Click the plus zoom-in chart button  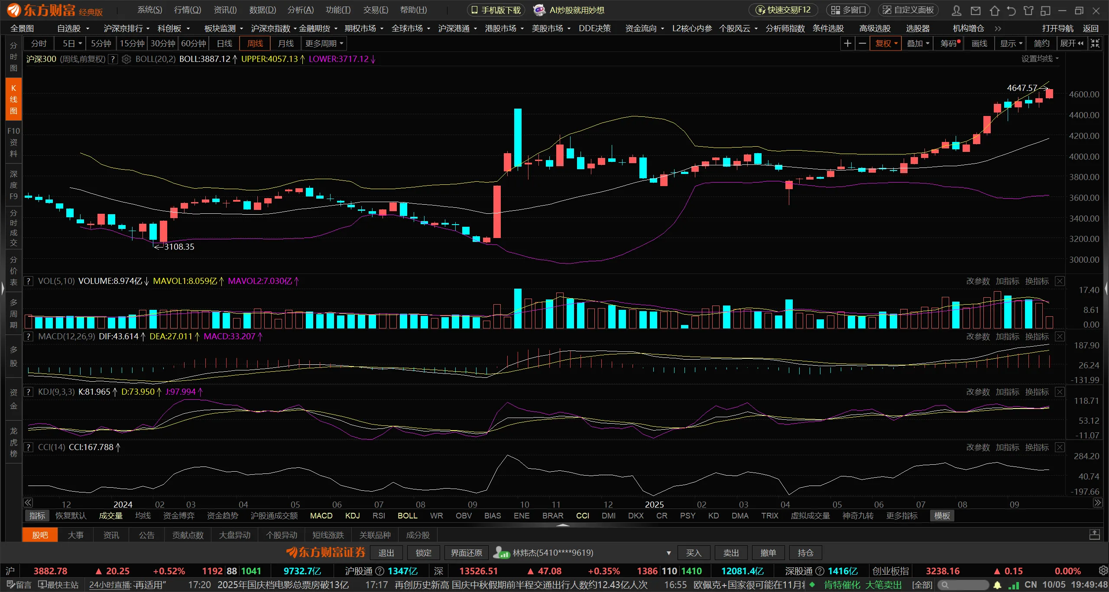coord(847,43)
